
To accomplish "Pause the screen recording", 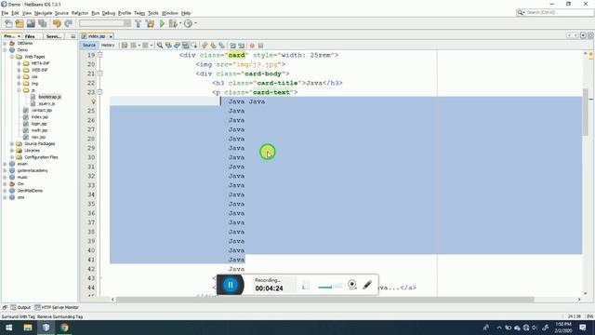I will [231, 285].
